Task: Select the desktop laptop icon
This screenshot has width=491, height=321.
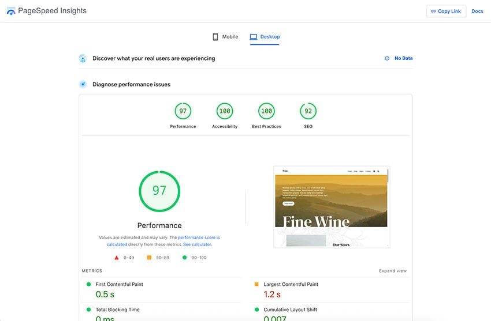Action: pyautogui.click(x=254, y=37)
